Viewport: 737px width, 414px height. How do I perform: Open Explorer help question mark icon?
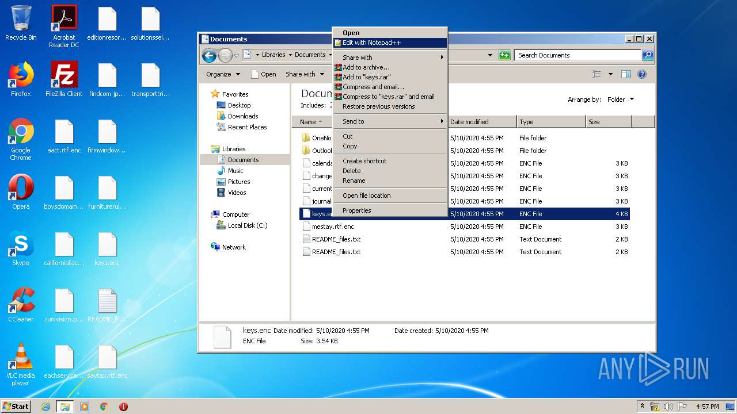tap(642, 74)
